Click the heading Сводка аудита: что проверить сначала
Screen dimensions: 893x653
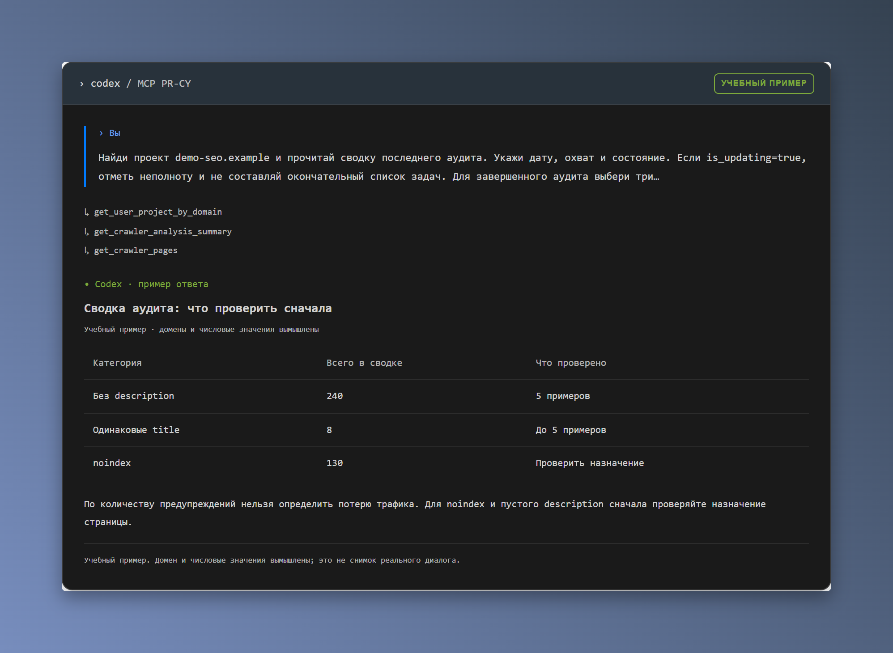coord(208,309)
